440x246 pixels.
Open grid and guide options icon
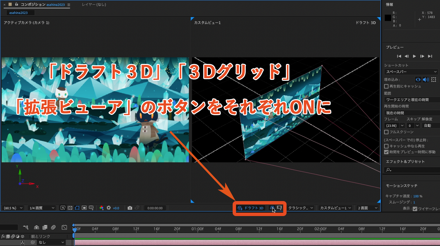point(92,208)
